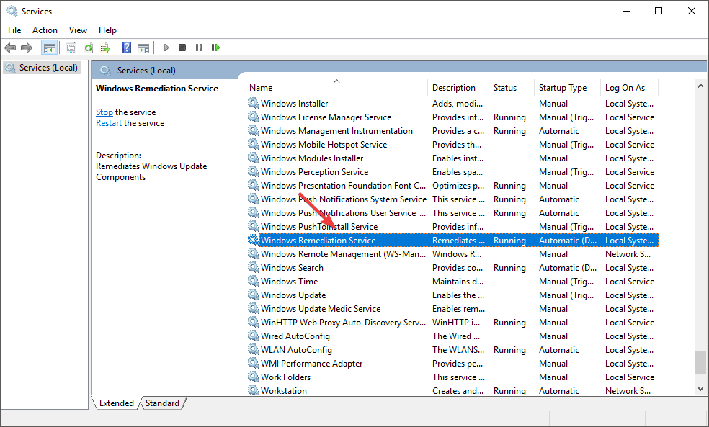
Task: Click the vertical scrollbar thumb
Action: click(700, 363)
